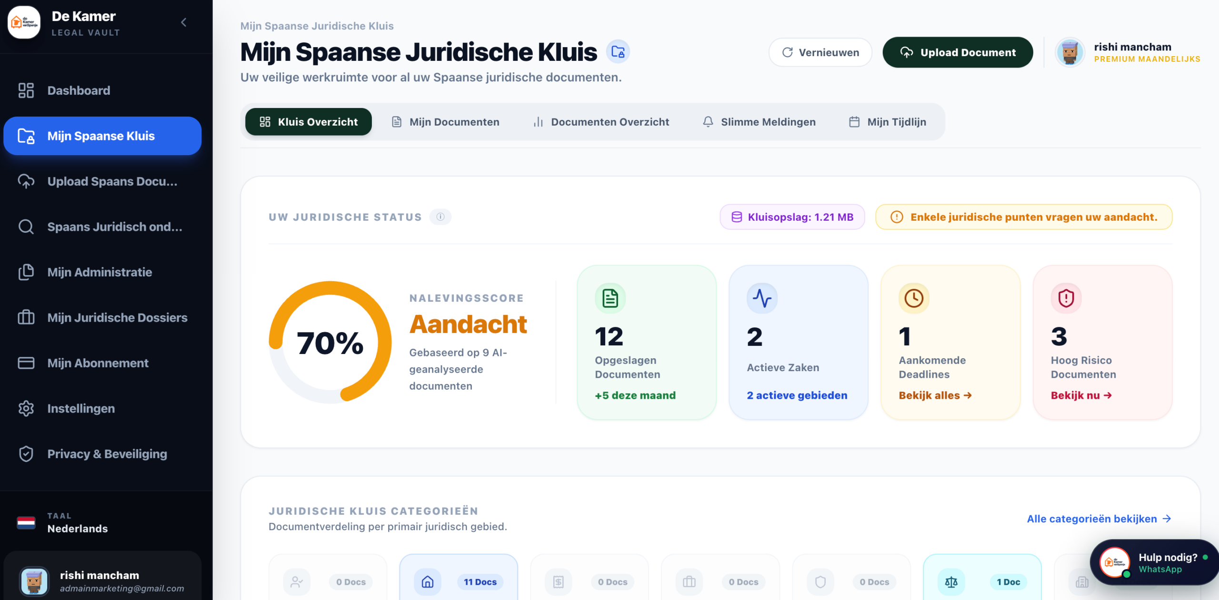Select the scales category card with 1 Doc

[x=982, y=577]
